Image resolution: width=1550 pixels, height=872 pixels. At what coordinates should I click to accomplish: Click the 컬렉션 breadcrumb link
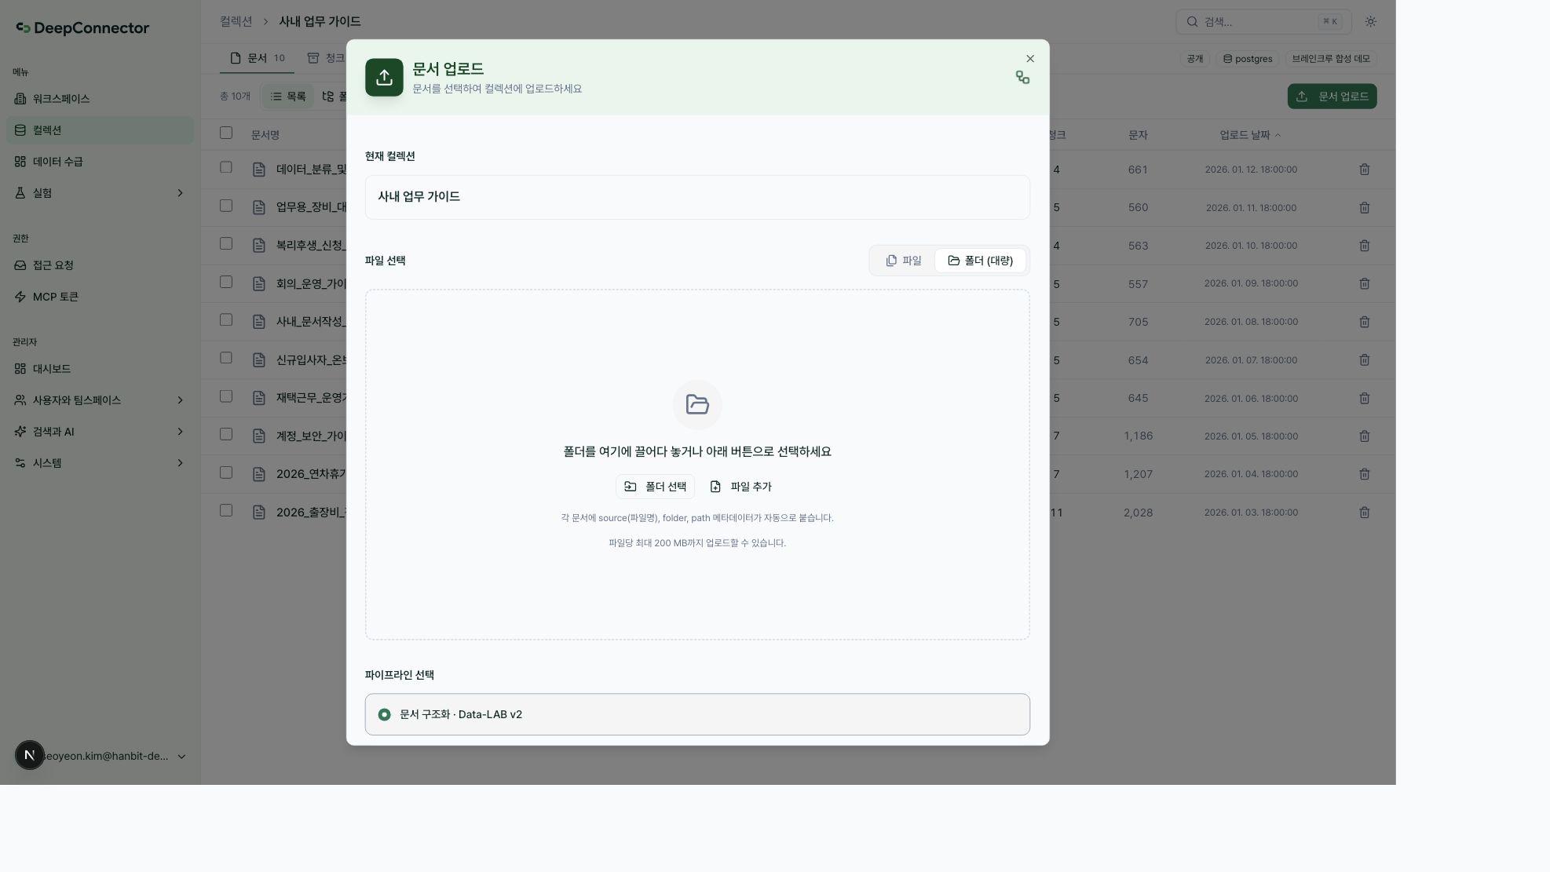[236, 22]
